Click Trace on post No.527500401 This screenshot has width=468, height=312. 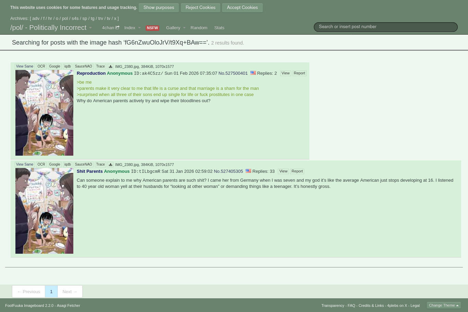click(x=100, y=67)
